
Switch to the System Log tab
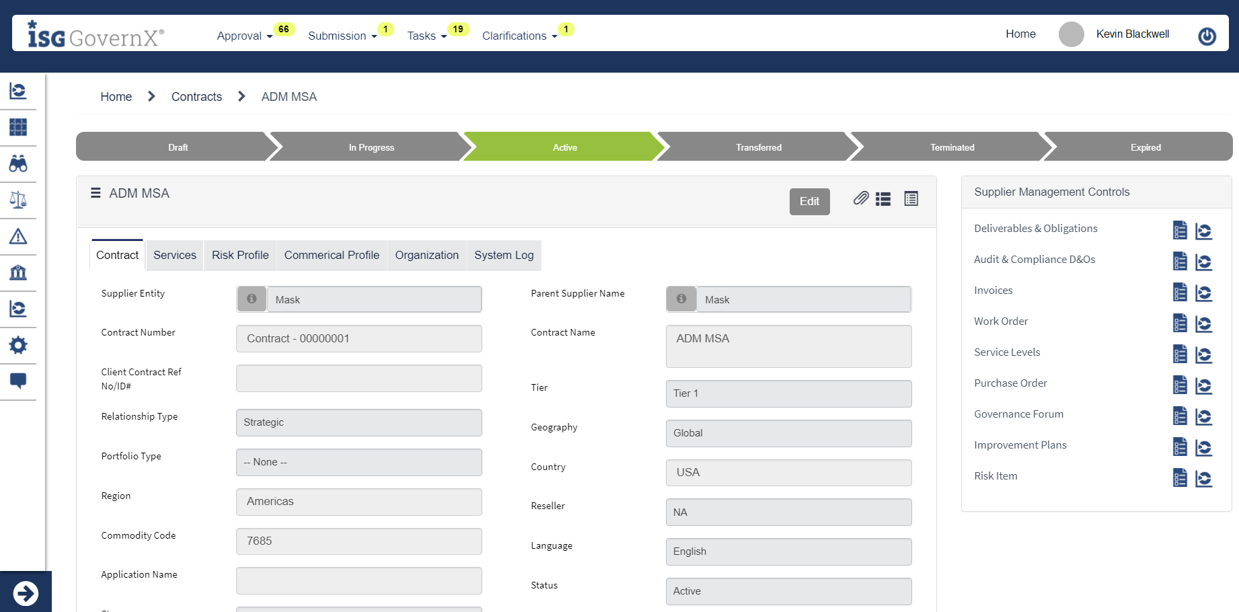[504, 255]
